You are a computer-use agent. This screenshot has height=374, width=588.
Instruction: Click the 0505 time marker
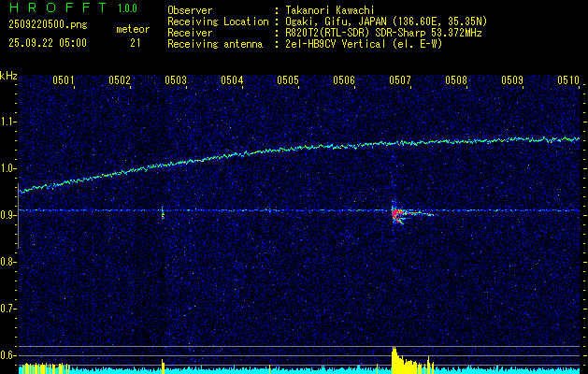(288, 80)
